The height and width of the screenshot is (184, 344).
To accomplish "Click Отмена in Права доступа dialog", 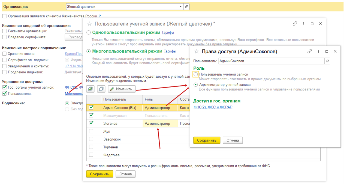I will (233, 140).
